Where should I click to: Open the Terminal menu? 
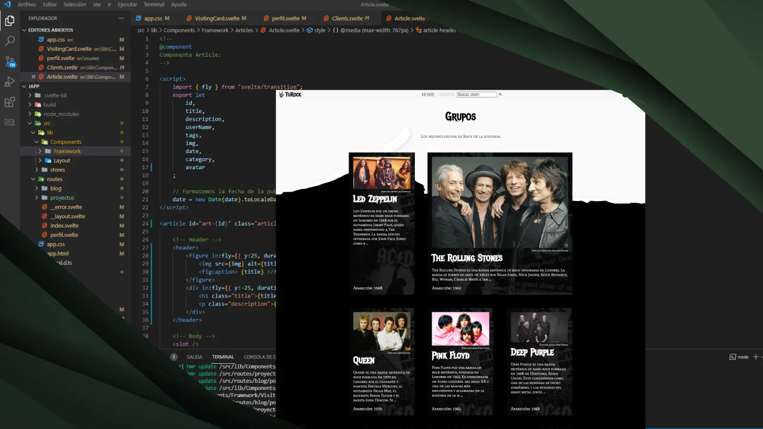[154, 4]
